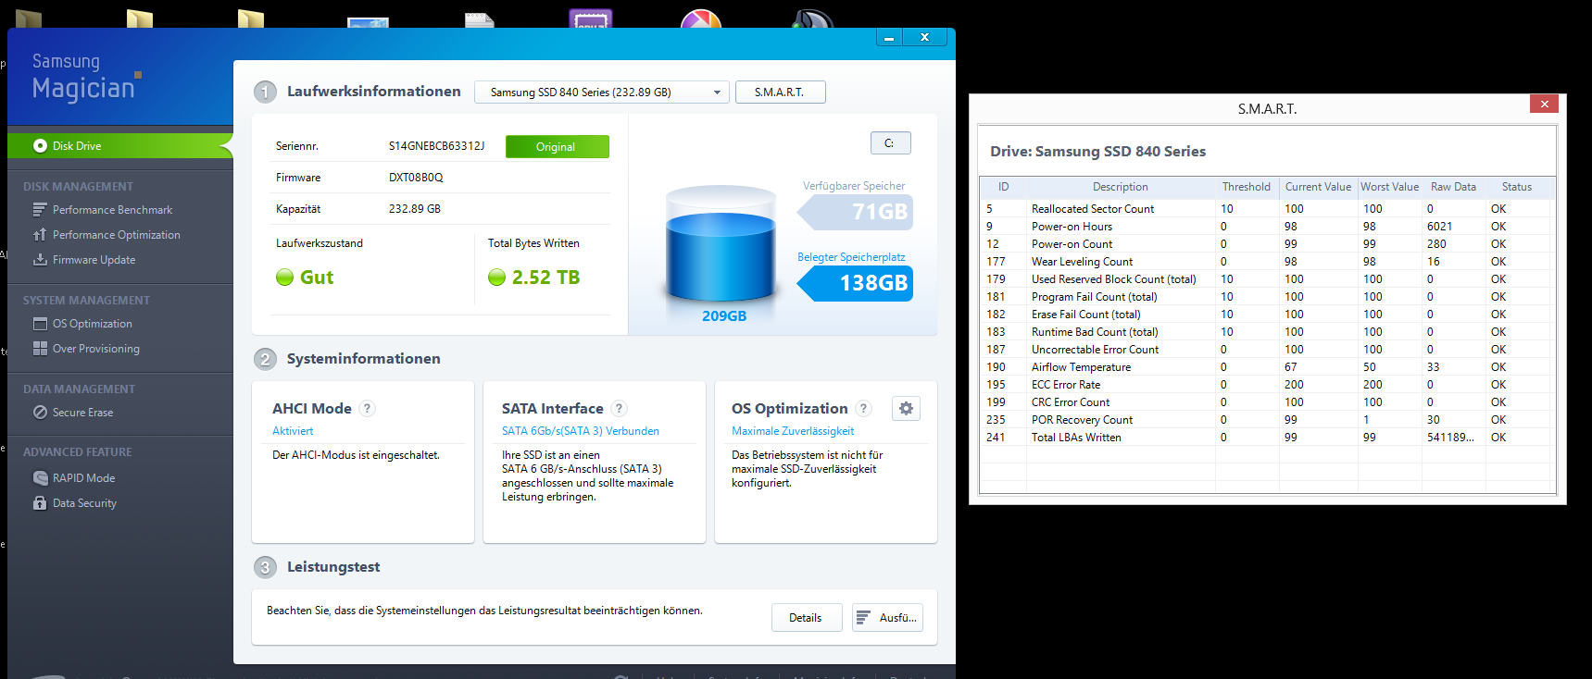The width and height of the screenshot is (1592, 679).
Task: Select Program Fail Count (total) row
Action: pyautogui.click(x=1267, y=297)
